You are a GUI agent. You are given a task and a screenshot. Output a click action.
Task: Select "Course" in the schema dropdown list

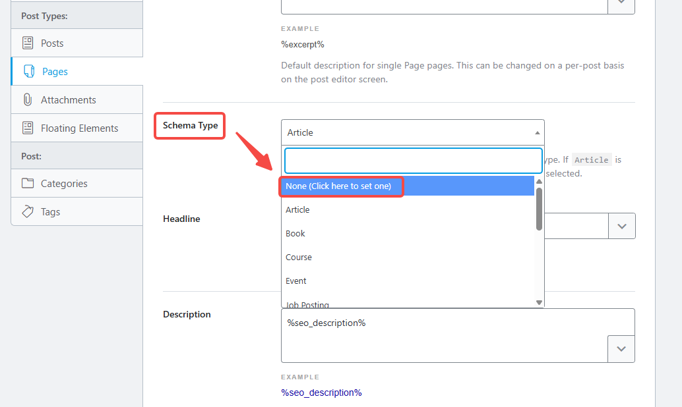[299, 257]
